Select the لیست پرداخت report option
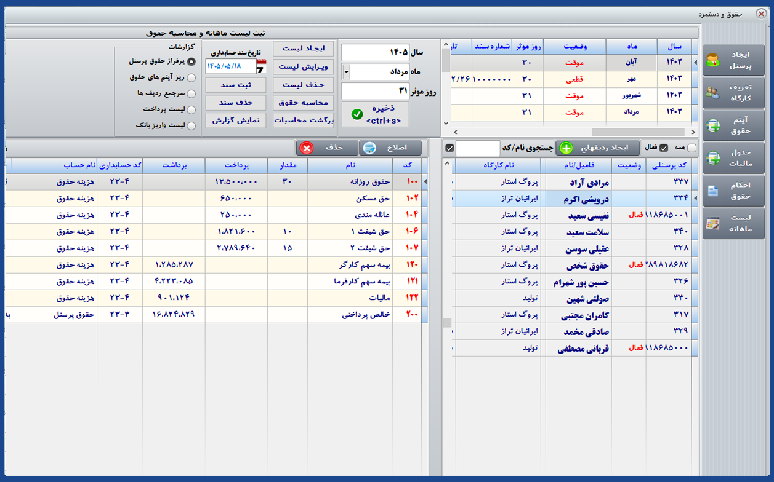Viewport: 774px width, 482px height. 191,109
